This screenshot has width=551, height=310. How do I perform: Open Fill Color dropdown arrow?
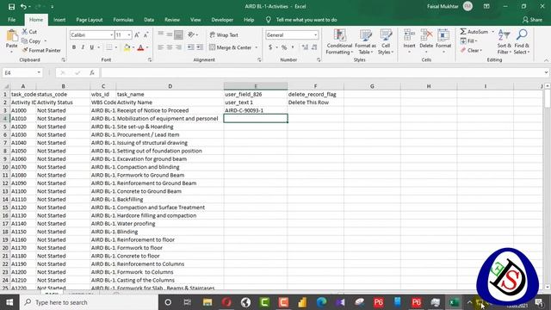point(133,47)
